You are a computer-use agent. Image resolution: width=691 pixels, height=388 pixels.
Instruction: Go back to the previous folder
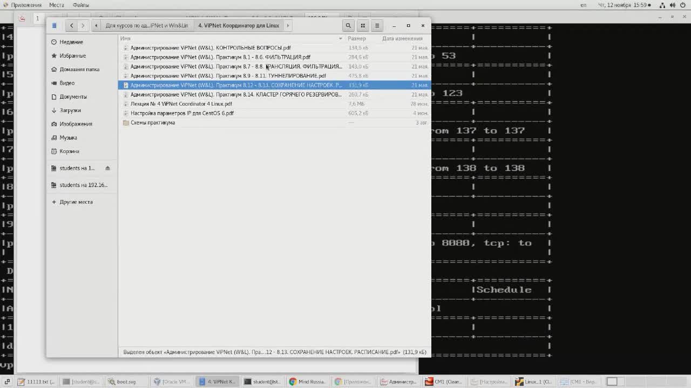point(71,25)
